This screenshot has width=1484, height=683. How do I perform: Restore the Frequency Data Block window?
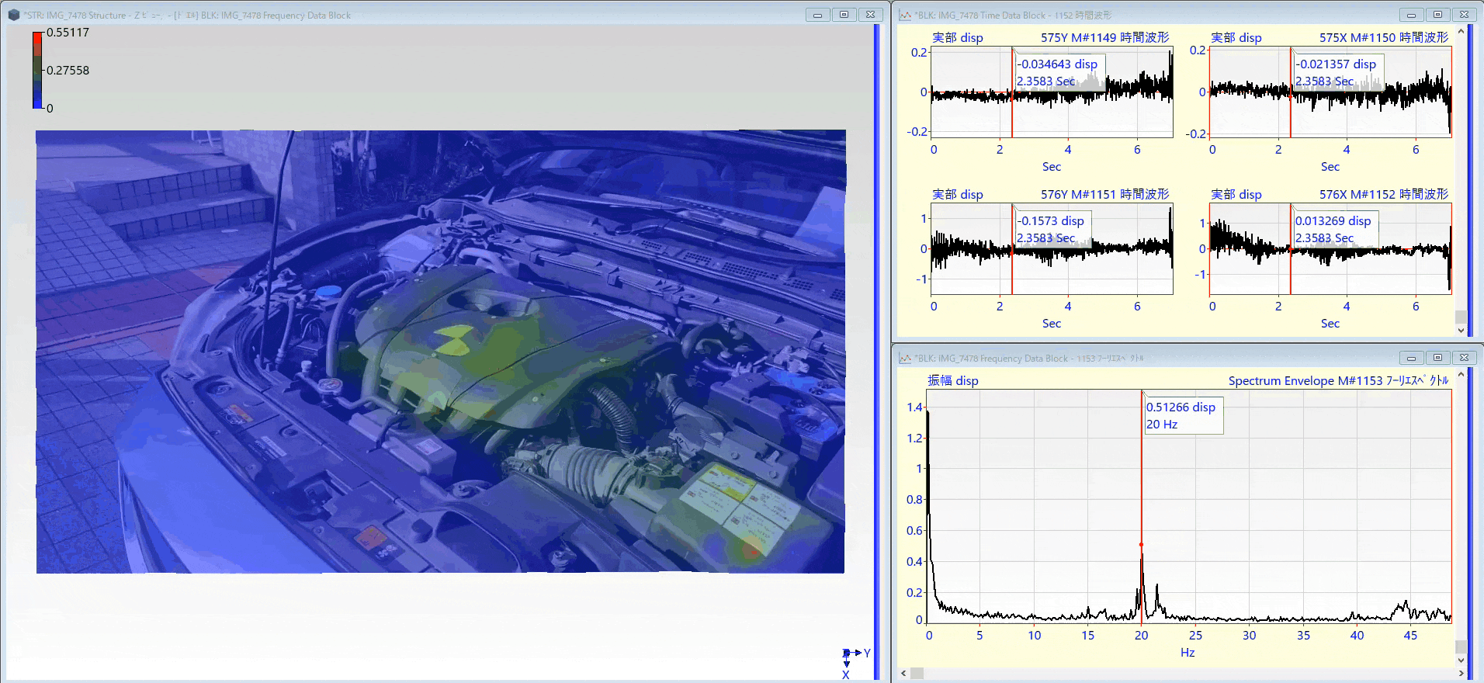1437,358
